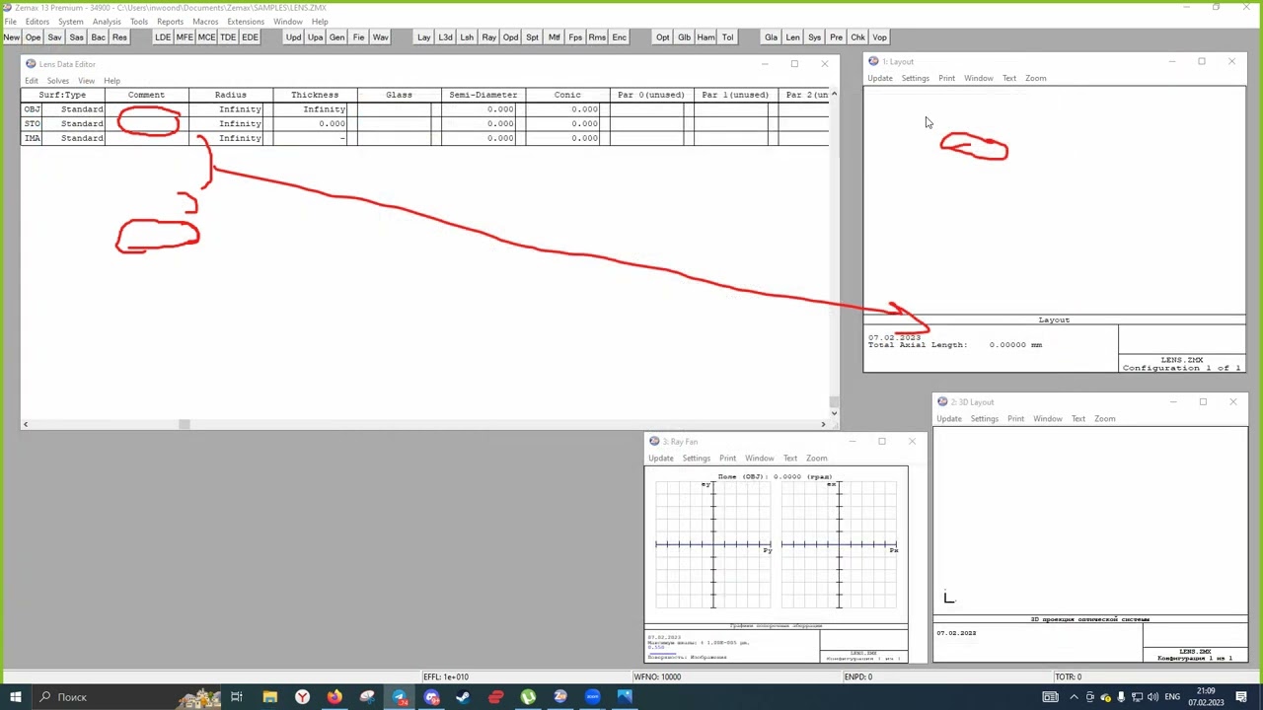The width and height of the screenshot is (1263, 710).
Task: Click the Ope (open file) toolbar button
Action: pos(34,37)
